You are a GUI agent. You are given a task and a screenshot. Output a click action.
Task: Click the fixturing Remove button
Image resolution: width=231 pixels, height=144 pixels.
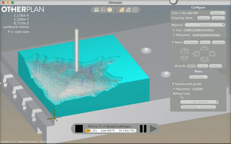[204, 18]
